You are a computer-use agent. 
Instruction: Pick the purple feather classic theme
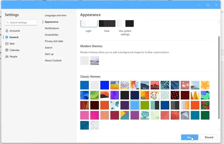coord(125,85)
